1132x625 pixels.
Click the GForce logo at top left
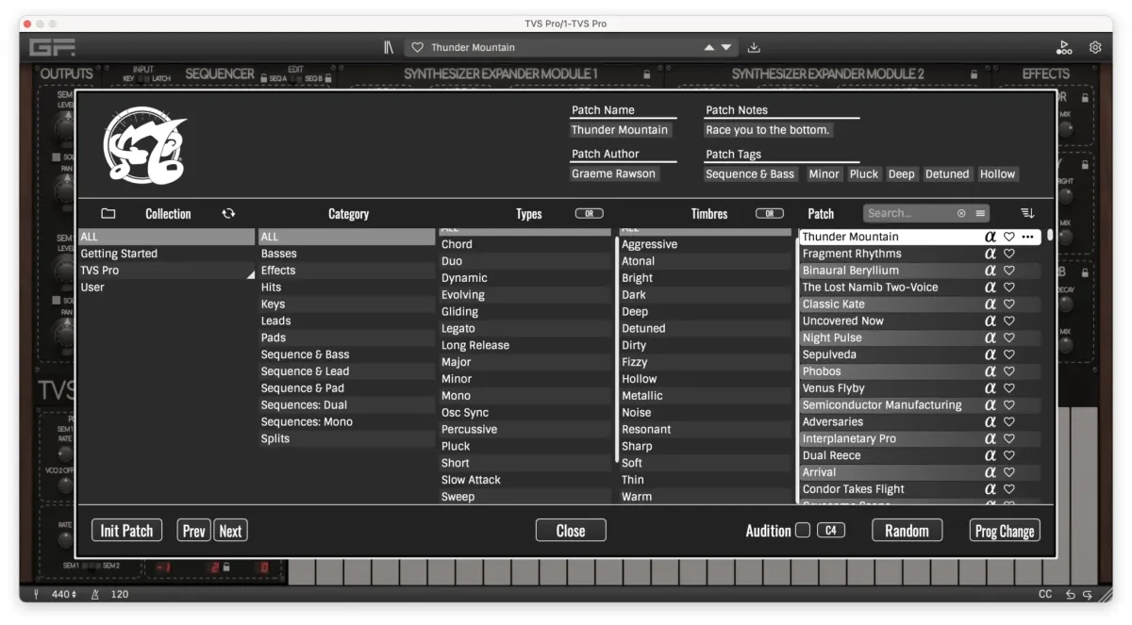(x=52, y=47)
